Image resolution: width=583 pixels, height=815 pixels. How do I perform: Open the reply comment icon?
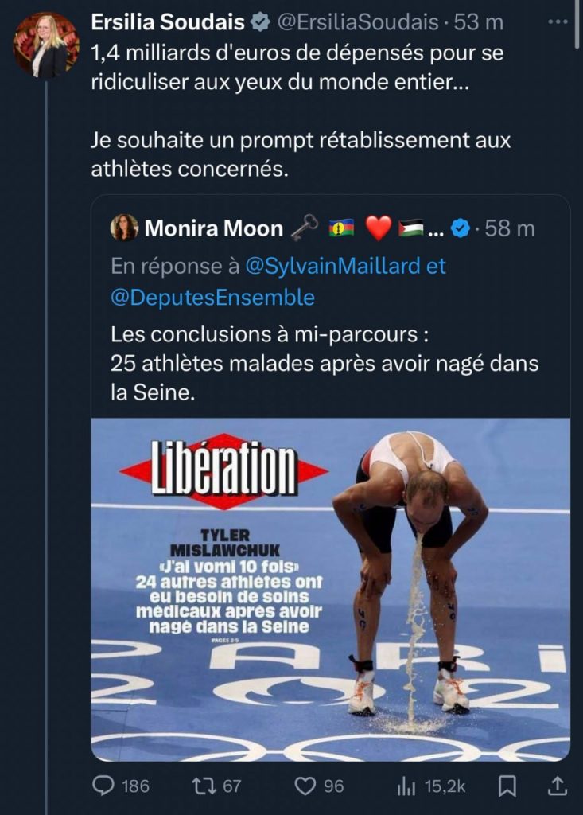tap(103, 786)
